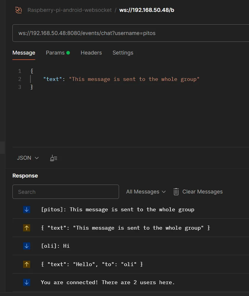
Task: Expand the sent Hello to oli message
Action: (x=131, y=264)
